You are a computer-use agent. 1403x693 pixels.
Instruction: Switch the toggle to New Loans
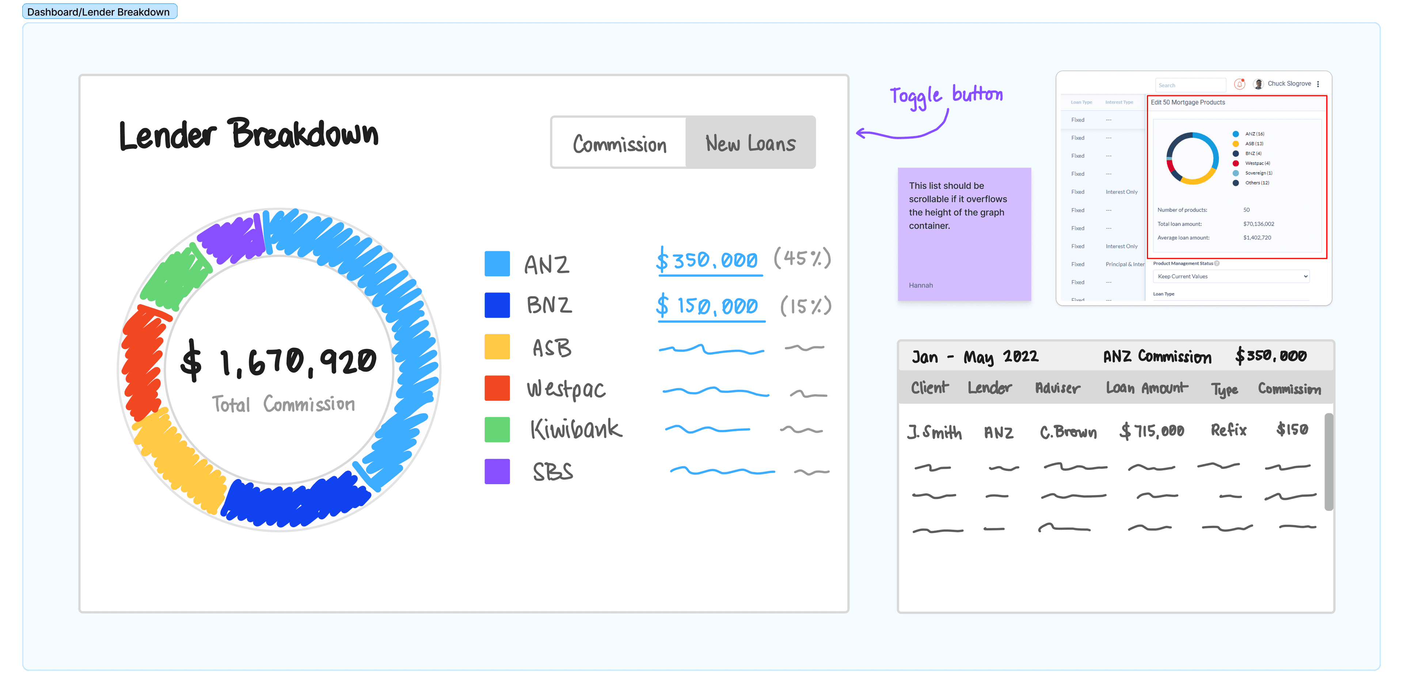(x=750, y=143)
